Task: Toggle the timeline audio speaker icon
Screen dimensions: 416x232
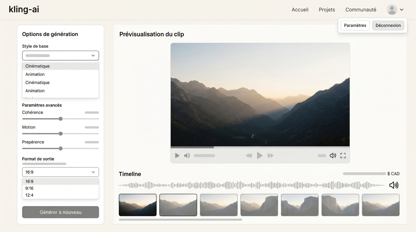Action: coord(394,185)
